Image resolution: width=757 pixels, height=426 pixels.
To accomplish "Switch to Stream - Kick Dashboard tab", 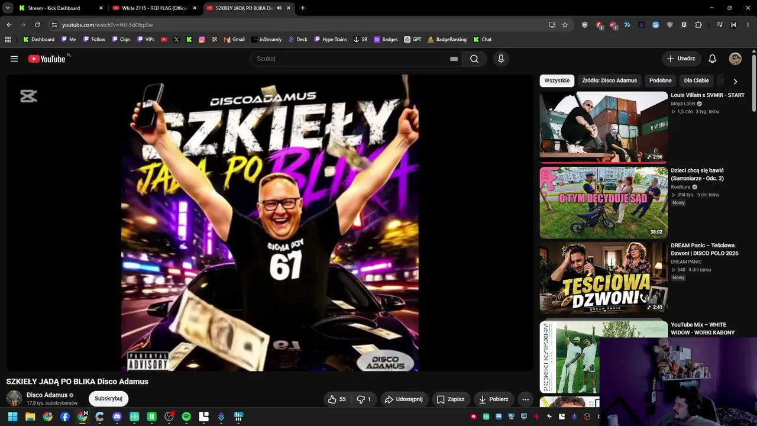I will coord(60,8).
